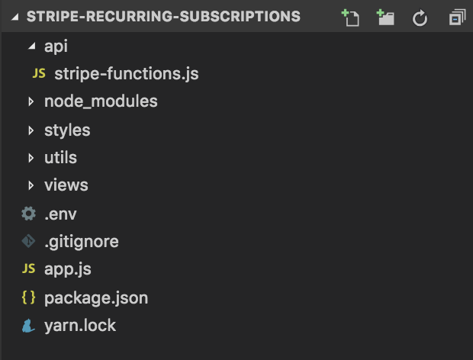This screenshot has width=473, height=360.
Task: Click the gear icon beside .env
Action: tap(29, 214)
